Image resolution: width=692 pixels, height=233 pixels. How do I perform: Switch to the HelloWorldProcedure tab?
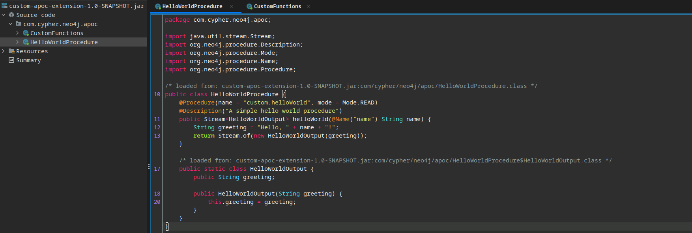click(x=192, y=6)
